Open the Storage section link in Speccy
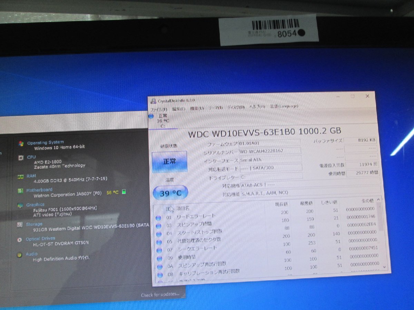Viewport: 414px width, 310px height. [x=34, y=224]
